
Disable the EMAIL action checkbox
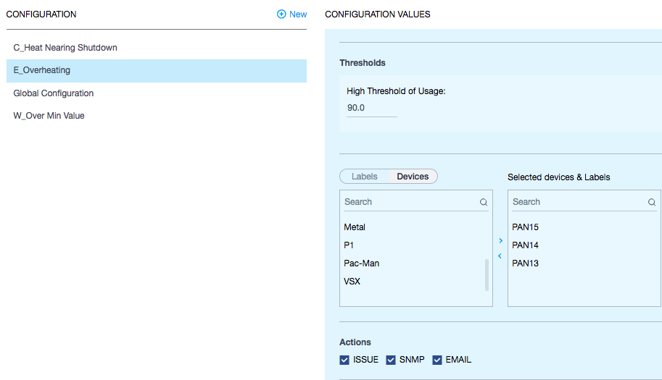tap(437, 360)
